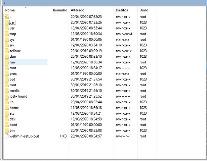The image size is (207, 161).
Task: Sort by the Alterado column header
Action: (91, 10)
